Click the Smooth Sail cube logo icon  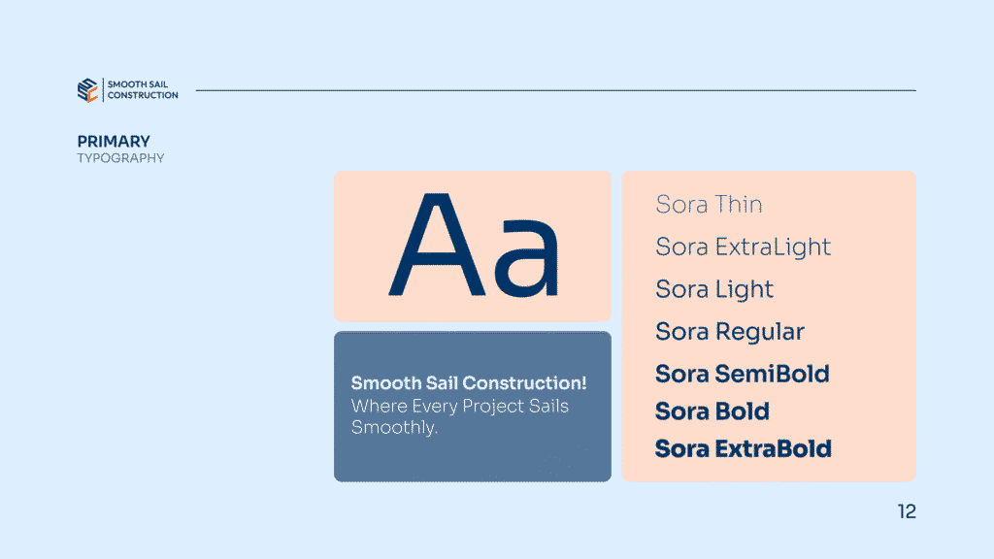pos(88,90)
